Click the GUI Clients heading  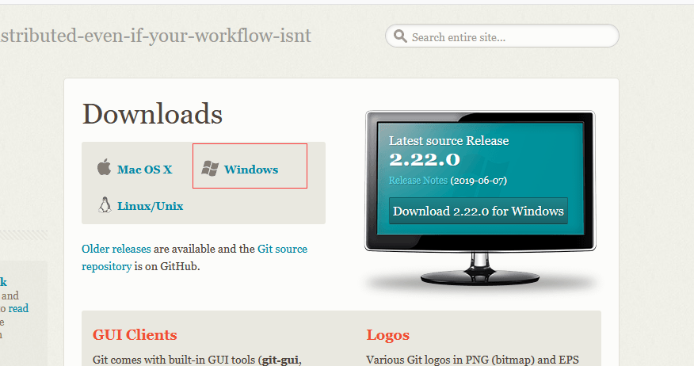pos(135,335)
